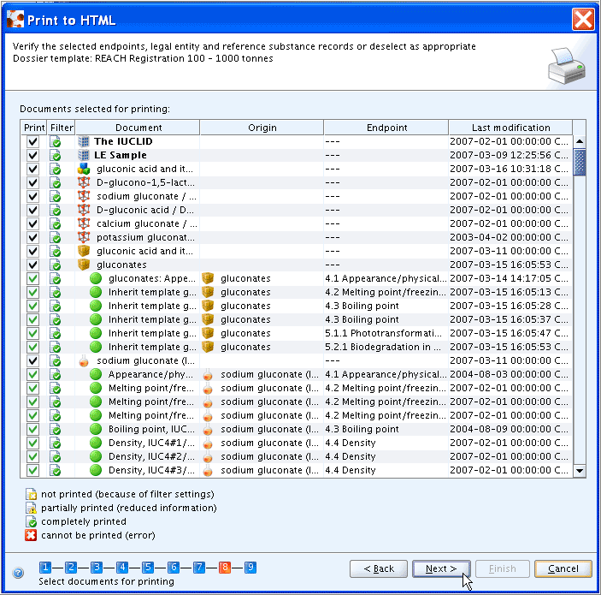601x595 pixels.
Task: Click the Next > button
Action: tap(441, 568)
